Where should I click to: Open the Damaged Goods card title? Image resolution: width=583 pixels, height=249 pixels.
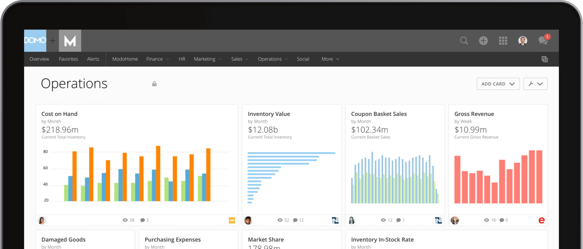(x=63, y=239)
